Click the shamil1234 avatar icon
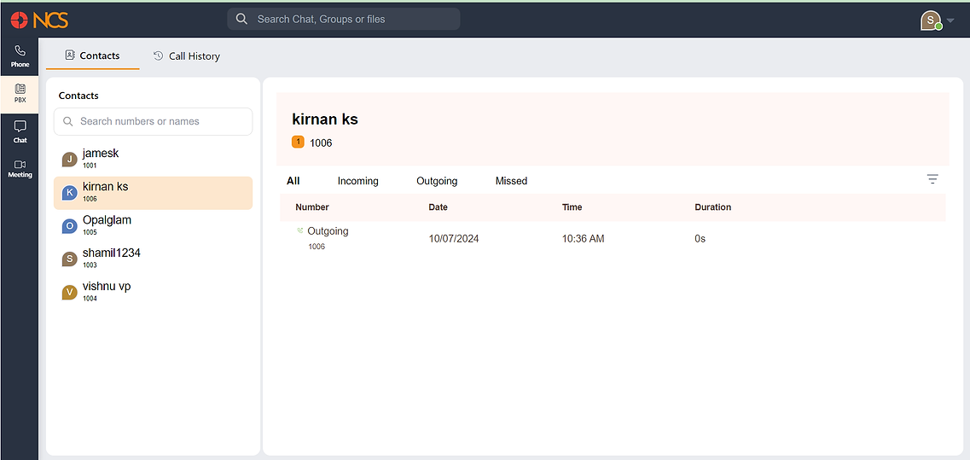This screenshot has height=460, width=970. tap(70, 259)
